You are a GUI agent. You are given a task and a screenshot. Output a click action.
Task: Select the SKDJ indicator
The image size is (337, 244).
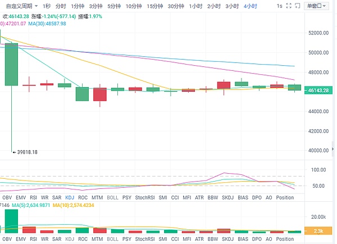[x=229, y=198]
